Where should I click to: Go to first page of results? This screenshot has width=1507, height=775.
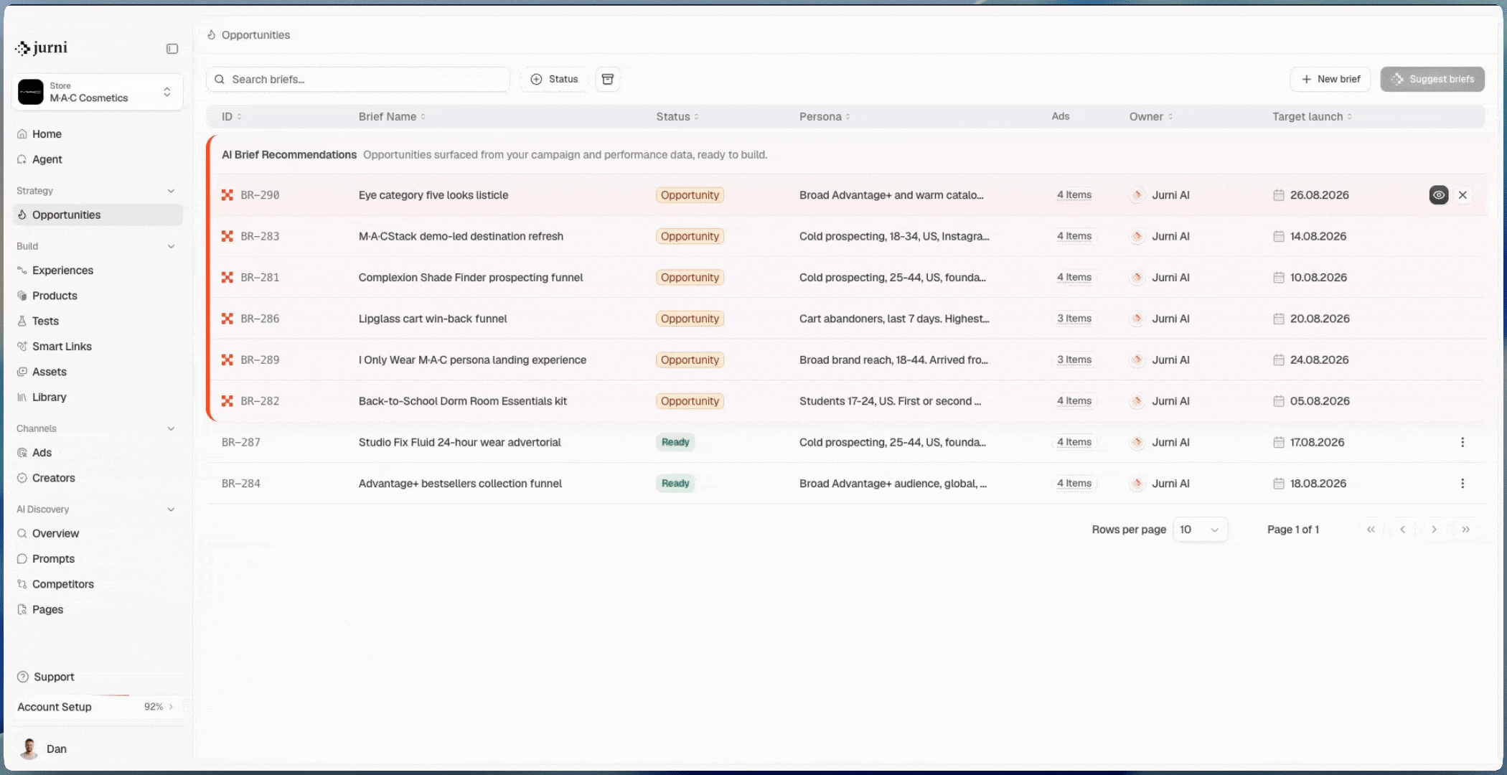(x=1371, y=530)
